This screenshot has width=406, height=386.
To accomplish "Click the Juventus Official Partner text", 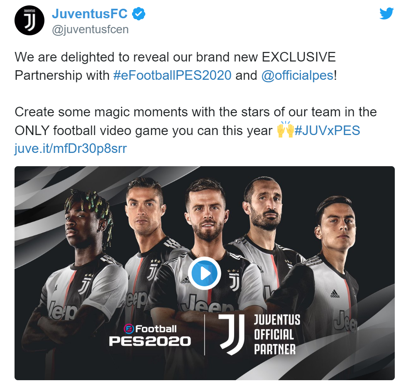I will click(277, 334).
